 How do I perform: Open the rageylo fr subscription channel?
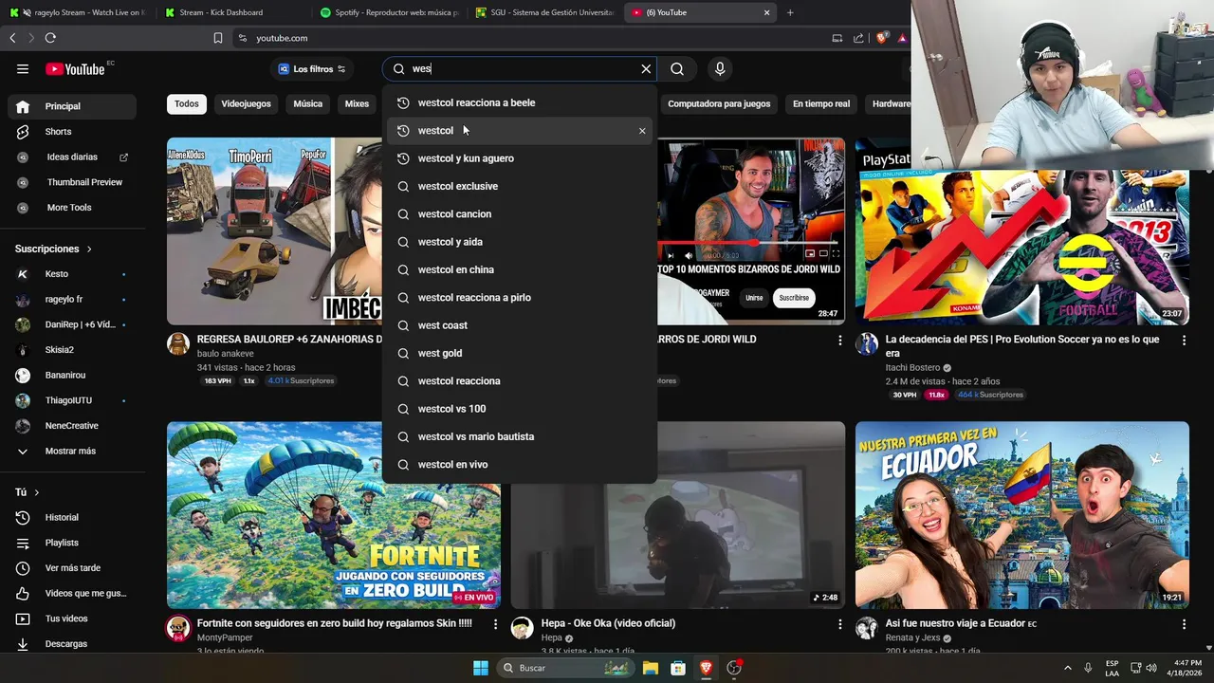click(x=72, y=299)
